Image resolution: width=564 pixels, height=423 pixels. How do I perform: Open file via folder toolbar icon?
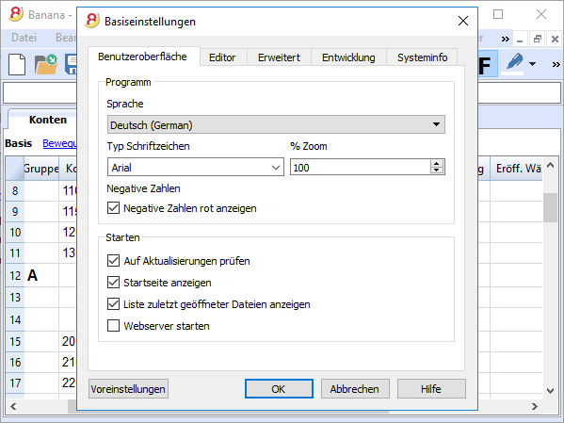pos(46,64)
